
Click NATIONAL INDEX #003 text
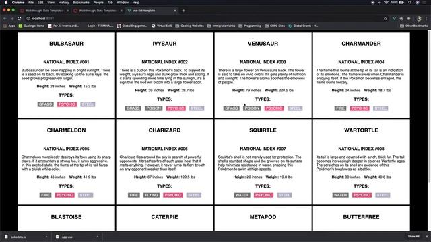click(x=263, y=62)
